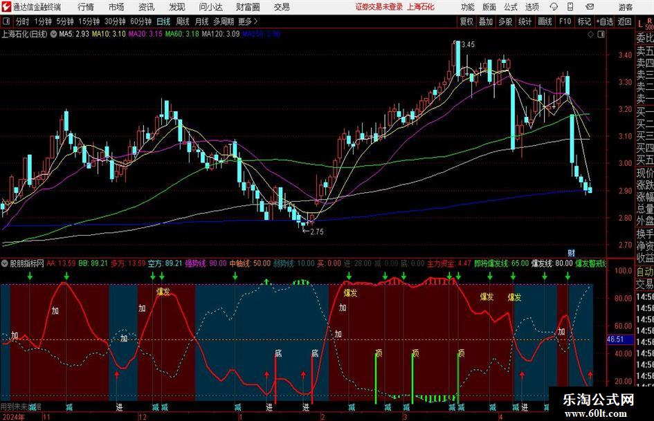Viewport: 654px width, 421px height.
Task: Open the 选项 menu
Action: pyautogui.click(x=532, y=7)
